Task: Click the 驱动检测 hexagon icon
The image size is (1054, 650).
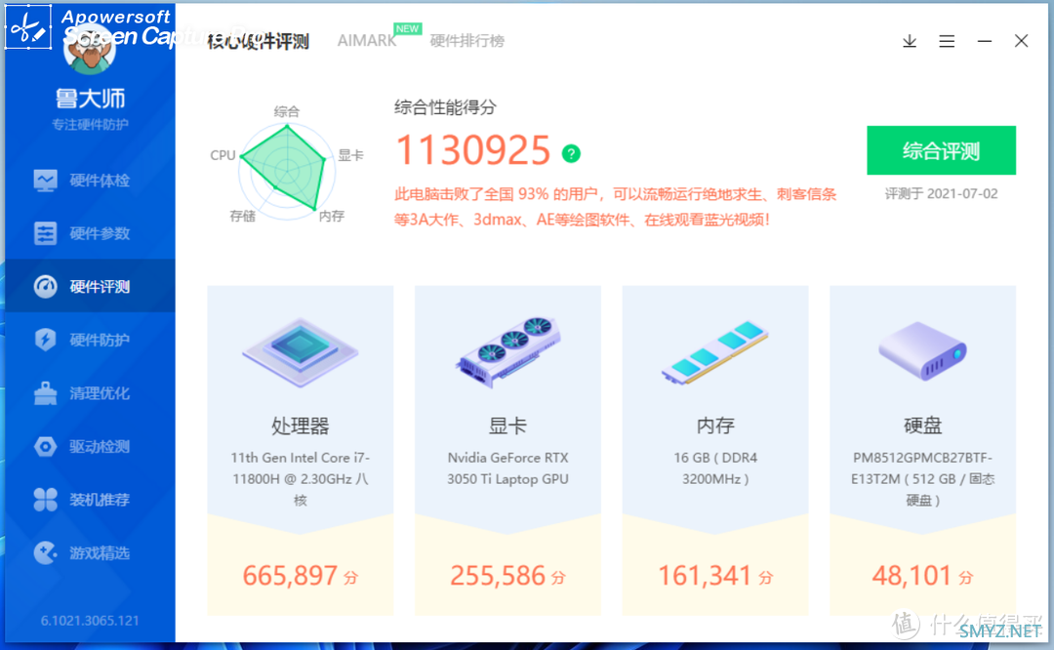Action: click(45, 446)
